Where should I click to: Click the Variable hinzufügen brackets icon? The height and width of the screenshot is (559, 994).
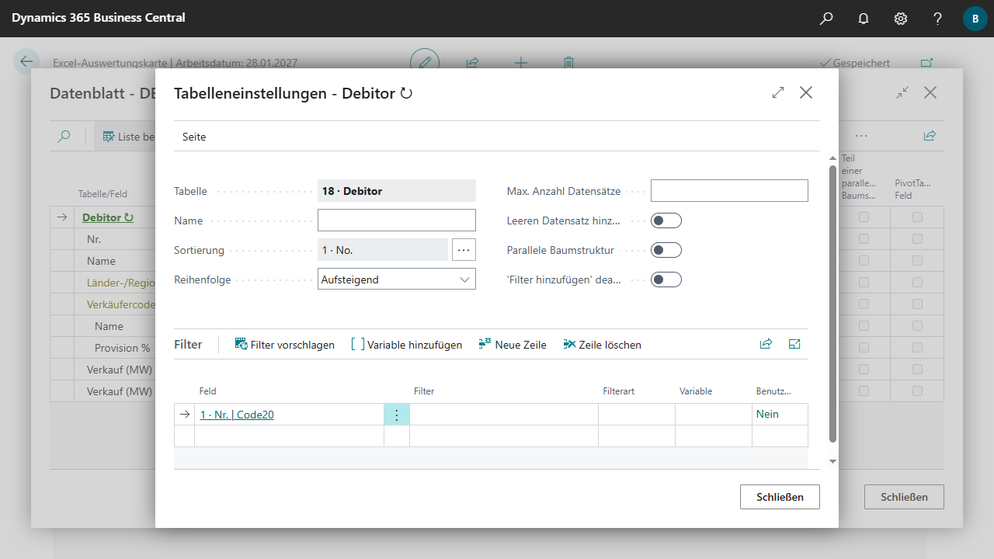tap(357, 344)
